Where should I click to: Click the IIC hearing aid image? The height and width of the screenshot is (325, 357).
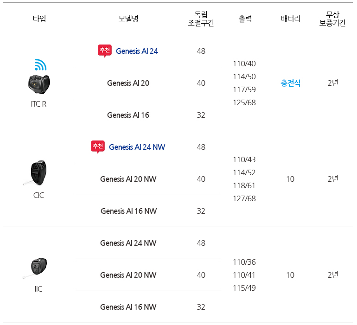(x=38, y=268)
